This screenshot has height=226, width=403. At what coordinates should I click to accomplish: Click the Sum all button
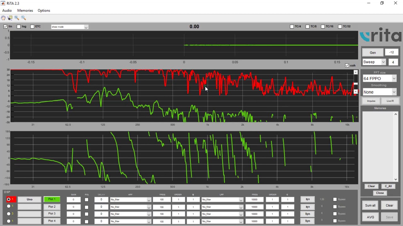(370, 205)
